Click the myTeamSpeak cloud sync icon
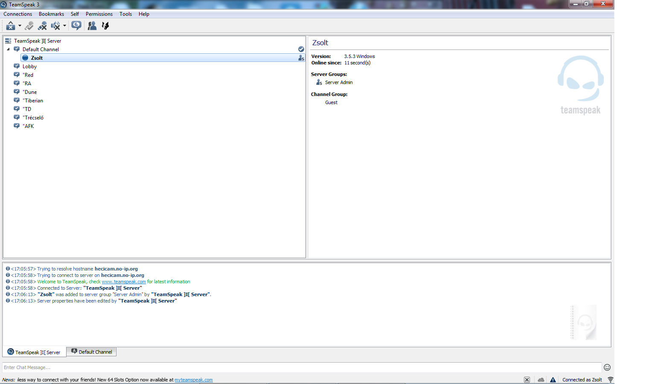 click(x=541, y=380)
